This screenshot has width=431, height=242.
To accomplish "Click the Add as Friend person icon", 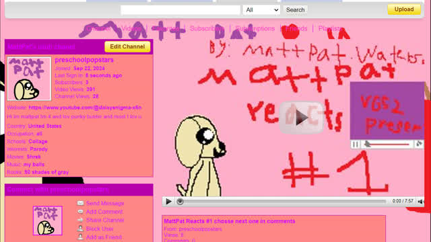I will (x=80, y=237).
